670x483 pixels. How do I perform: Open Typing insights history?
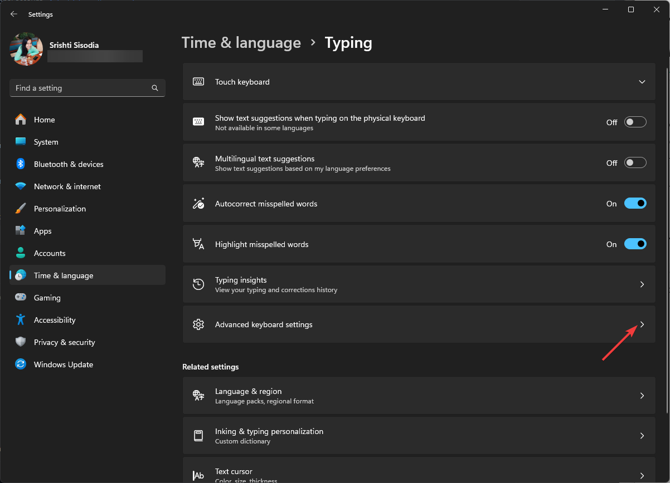[418, 284]
